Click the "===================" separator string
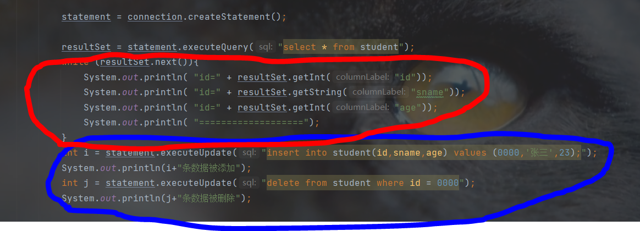The height and width of the screenshot is (231, 640). tap(251, 123)
